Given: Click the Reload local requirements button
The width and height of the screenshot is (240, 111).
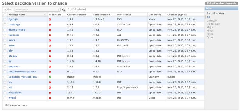Looking at the screenshot, I should coord(221,3).
